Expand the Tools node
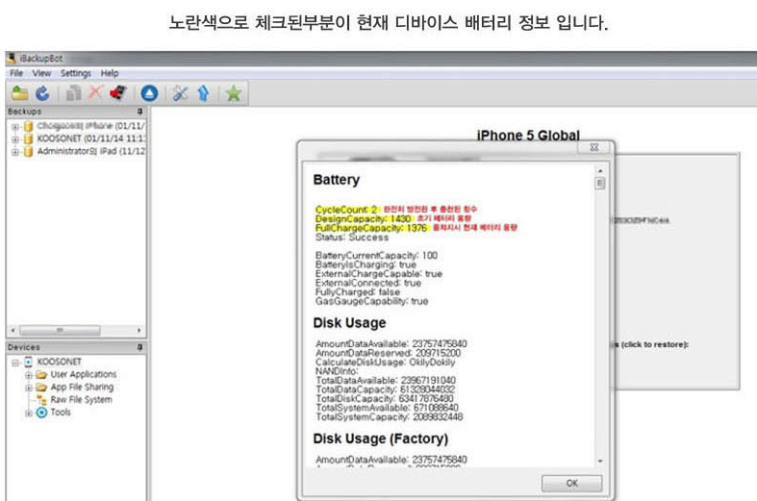The width and height of the screenshot is (757, 501). [x=29, y=413]
